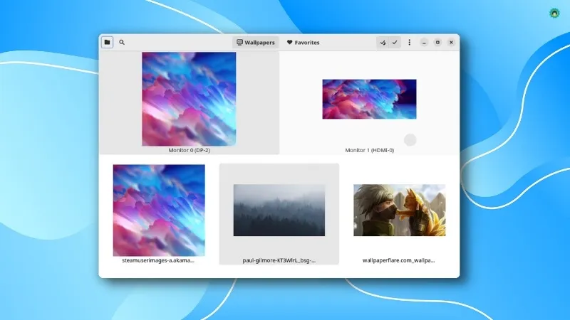Select the wallpaperflare anime wallpaper thumbnail
570x320 pixels.
pos(399,210)
